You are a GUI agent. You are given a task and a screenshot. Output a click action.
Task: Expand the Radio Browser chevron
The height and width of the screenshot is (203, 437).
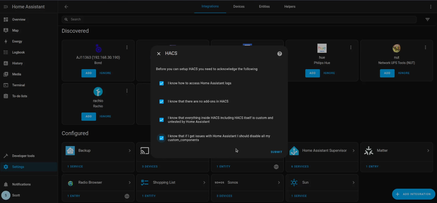point(129,183)
